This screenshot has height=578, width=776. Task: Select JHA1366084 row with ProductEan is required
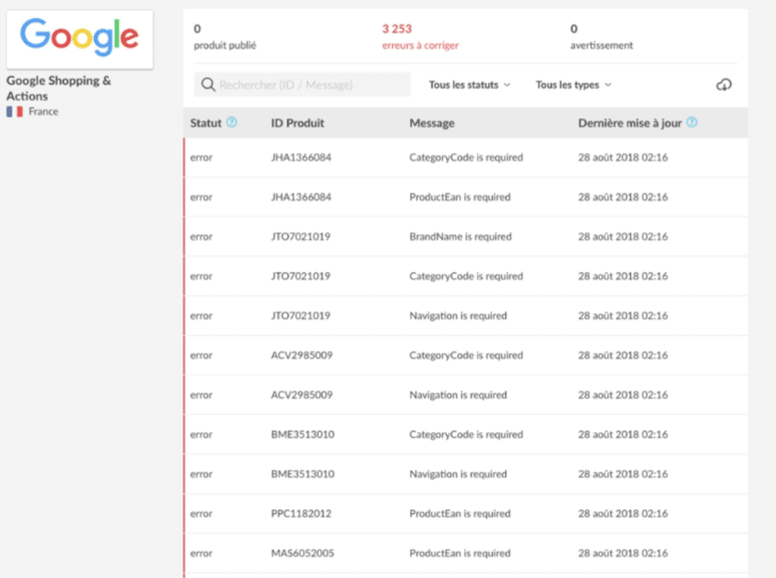click(x=465, y=197)
